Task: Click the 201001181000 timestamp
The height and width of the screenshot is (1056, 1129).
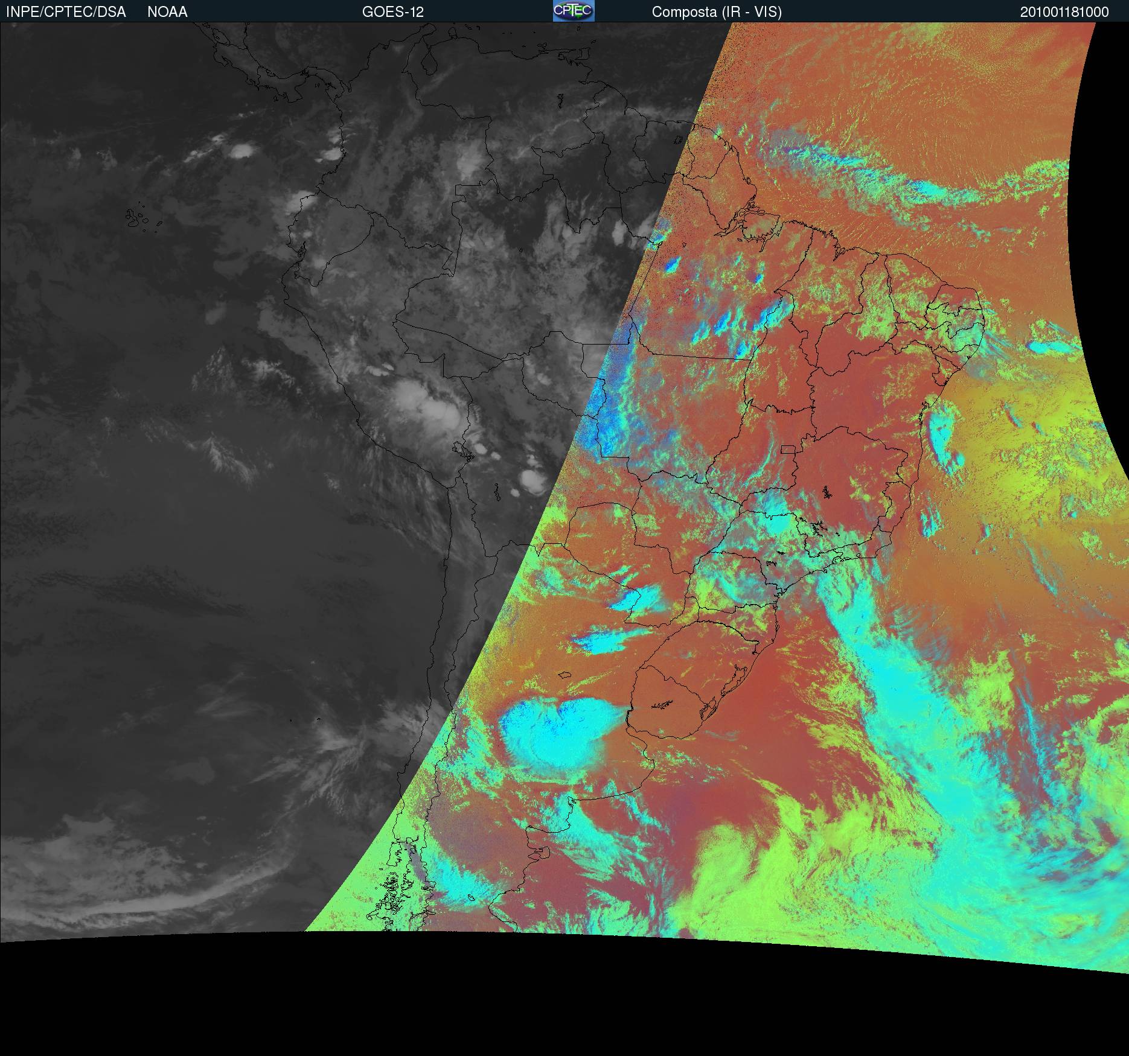Action: 1064,12
